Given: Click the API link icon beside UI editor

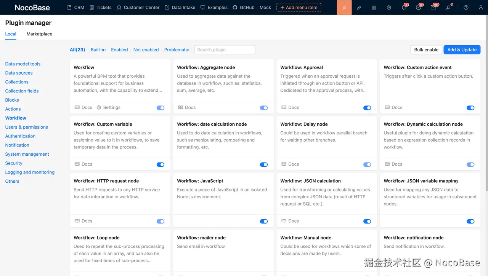Looking at the screenshot, I should pyautogui.click(x=359, y=7).
